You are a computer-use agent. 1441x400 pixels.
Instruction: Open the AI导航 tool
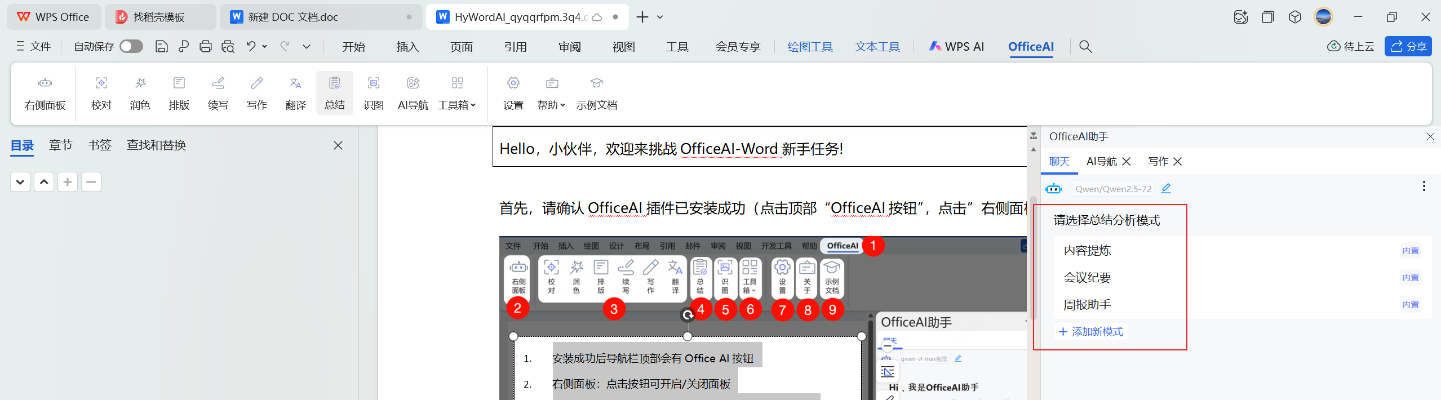pos(413,94)
